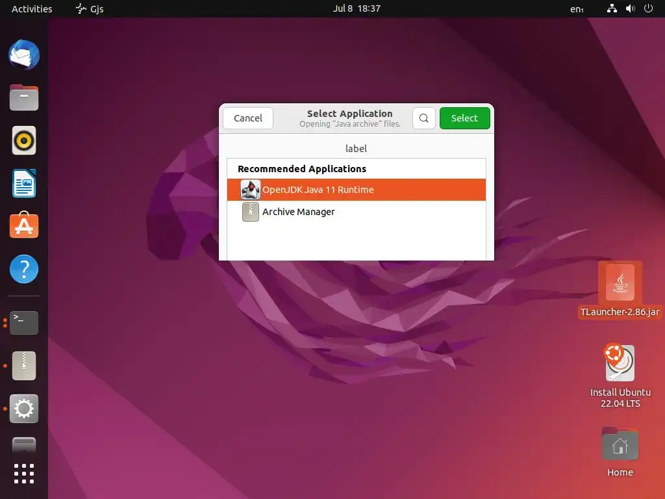Image resolution: width=665 pixels, height=499 pixels.
Task: Open Thunderbird mail from the dock
Action: 24,55
